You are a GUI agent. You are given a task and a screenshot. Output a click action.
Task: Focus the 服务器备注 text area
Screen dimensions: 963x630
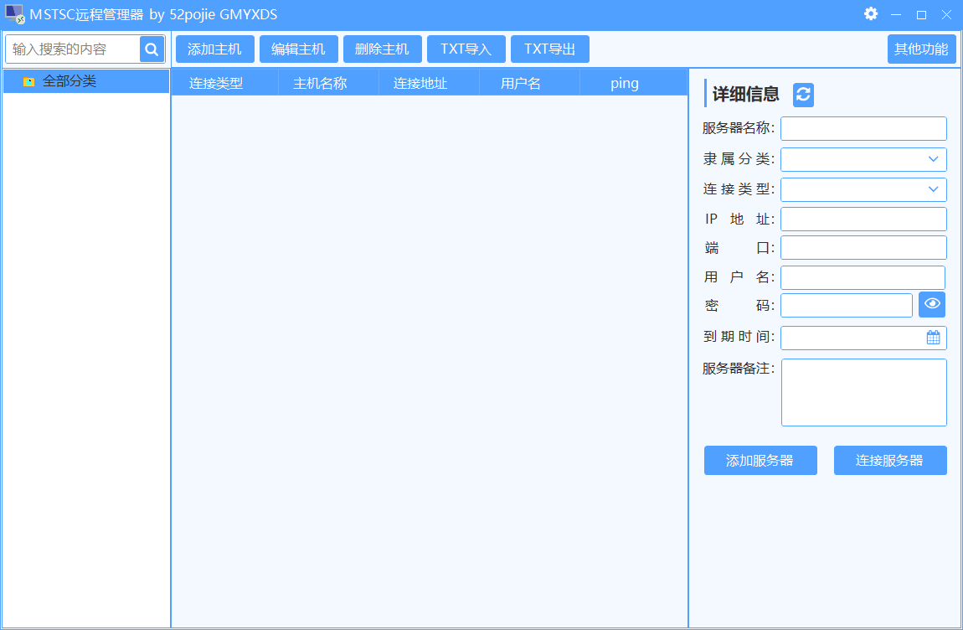point(863,392)
